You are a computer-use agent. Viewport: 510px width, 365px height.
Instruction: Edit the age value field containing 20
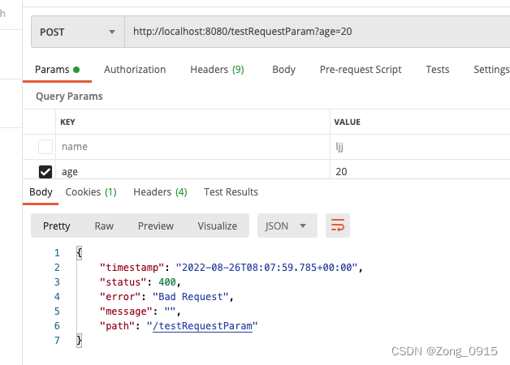click(x=406, y=172)
